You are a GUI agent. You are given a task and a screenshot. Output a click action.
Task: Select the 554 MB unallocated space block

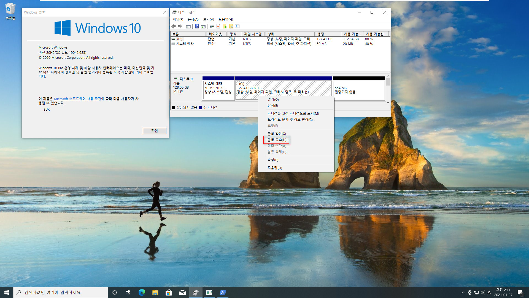click(x=359, y=88)
